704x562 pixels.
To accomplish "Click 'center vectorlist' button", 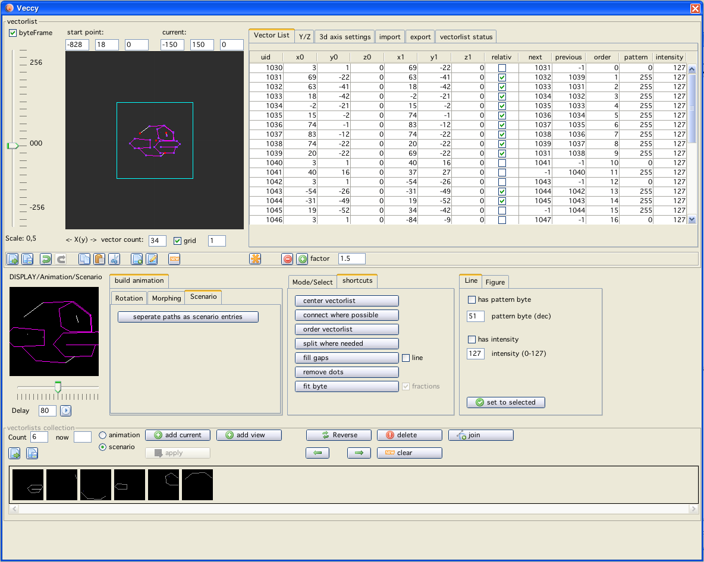I will click(x=347, y=301).
